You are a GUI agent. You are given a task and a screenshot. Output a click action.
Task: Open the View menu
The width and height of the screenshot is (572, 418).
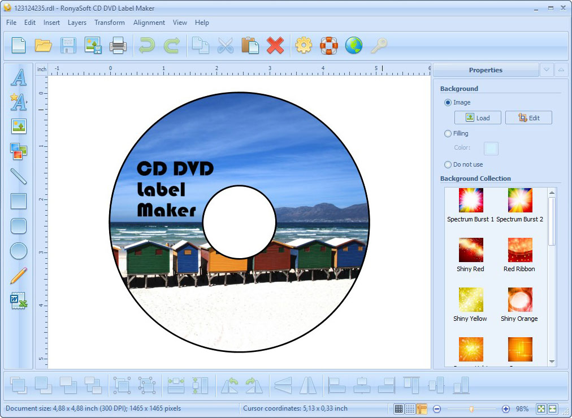point(180,23)
